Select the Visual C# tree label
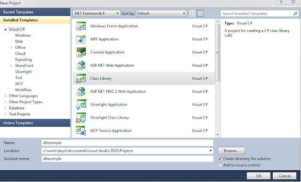Screen dimensions: 301x182 point(17,29)
